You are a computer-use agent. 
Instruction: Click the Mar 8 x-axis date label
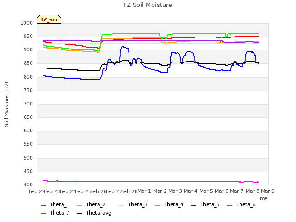(253, 191)
